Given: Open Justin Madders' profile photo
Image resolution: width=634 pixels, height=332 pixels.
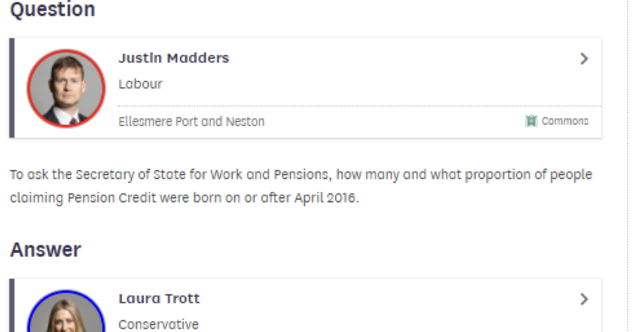Looking at the screenshot, I should click(66, 88).
